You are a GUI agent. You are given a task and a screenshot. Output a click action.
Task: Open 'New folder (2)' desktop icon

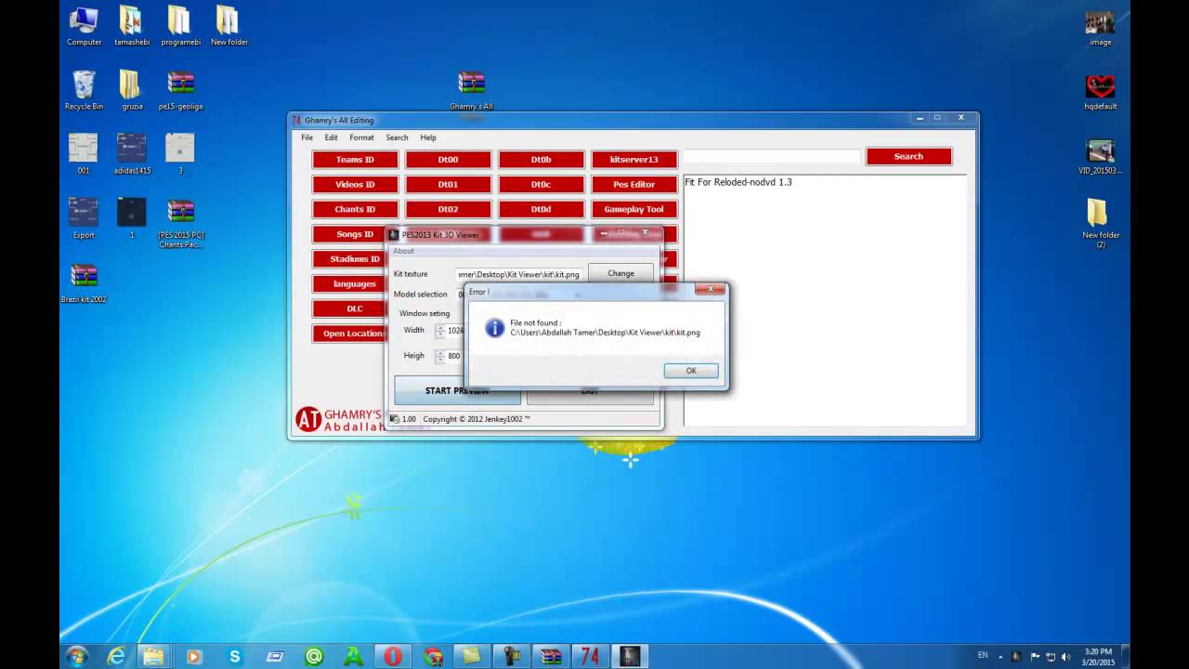[1100, 223]
